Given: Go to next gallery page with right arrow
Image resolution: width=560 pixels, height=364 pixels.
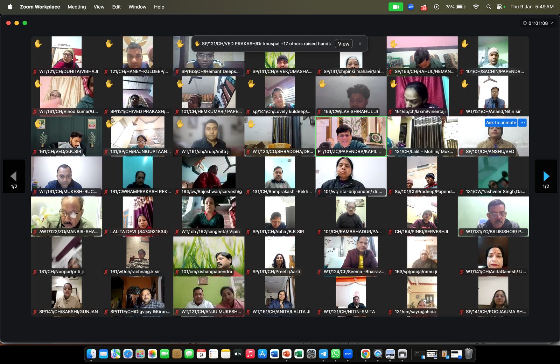Looking at the screenshot, I should [546, 176].
